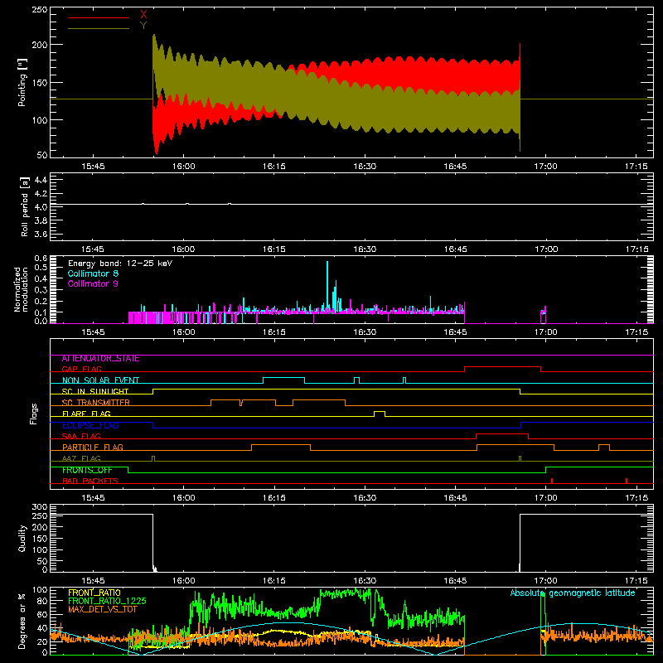The height and width of the screenshot is (663, 663).
Task: Click the 16:00 time label under Pointing plot
Action: tap(183, 167)
